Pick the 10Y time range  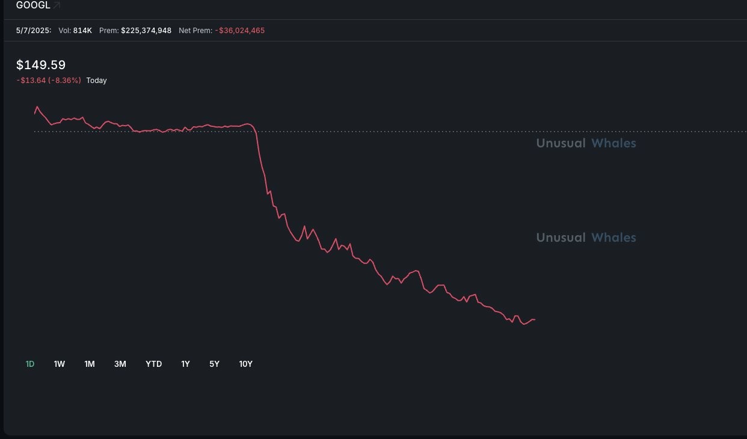click(246, 364)
